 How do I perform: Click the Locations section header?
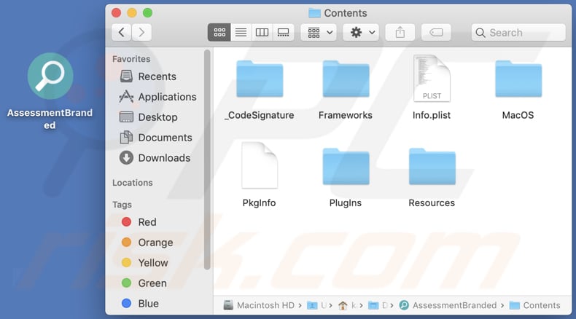tap(132, 183)
